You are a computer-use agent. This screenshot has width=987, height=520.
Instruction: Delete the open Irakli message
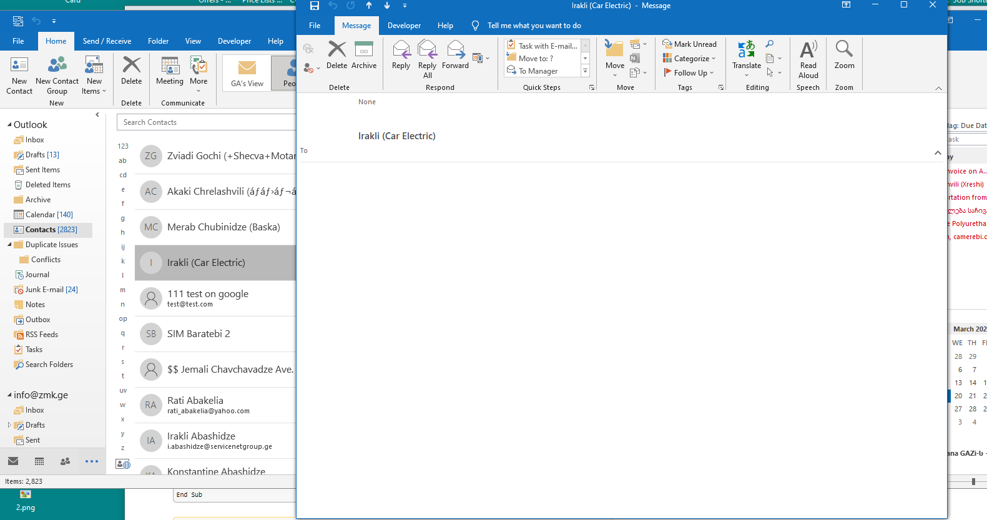[x=336, y=55]
